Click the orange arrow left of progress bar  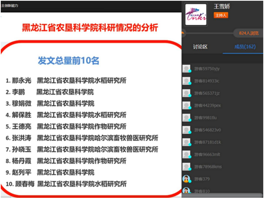[183, 32]
